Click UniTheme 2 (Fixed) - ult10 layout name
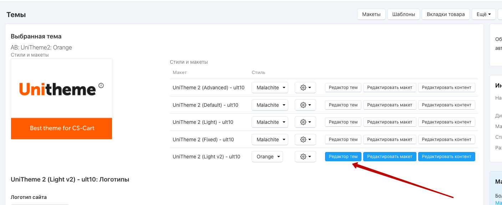502x205 pixels. coord(203,140)
